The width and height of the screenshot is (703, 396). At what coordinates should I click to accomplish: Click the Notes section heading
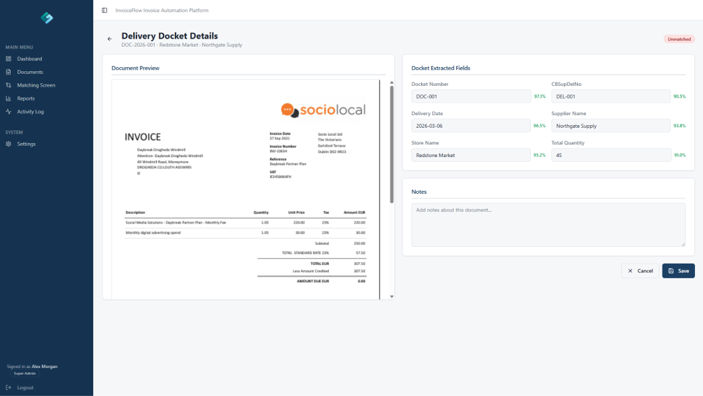click(x=419, y=192)
